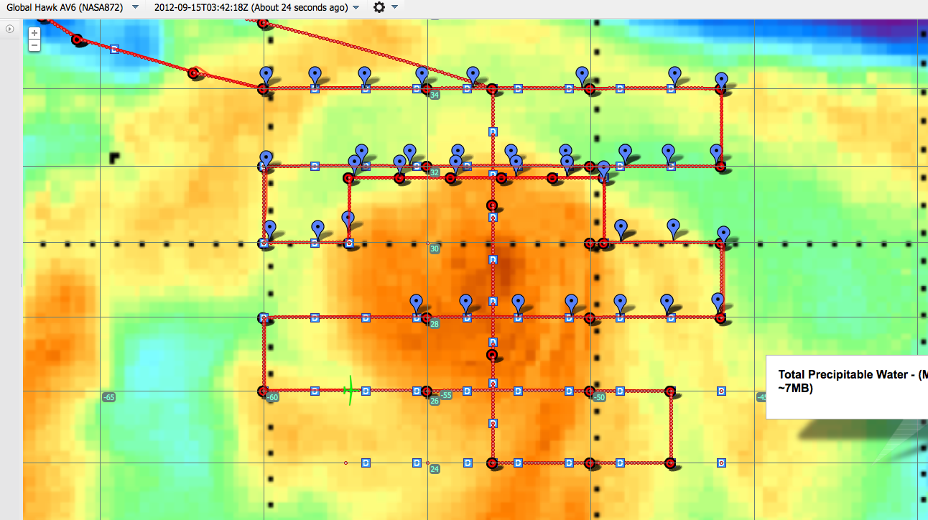Click the settings gear icon
The height and width of the screenshot is (520, 928).
click(x=379, y=7)
